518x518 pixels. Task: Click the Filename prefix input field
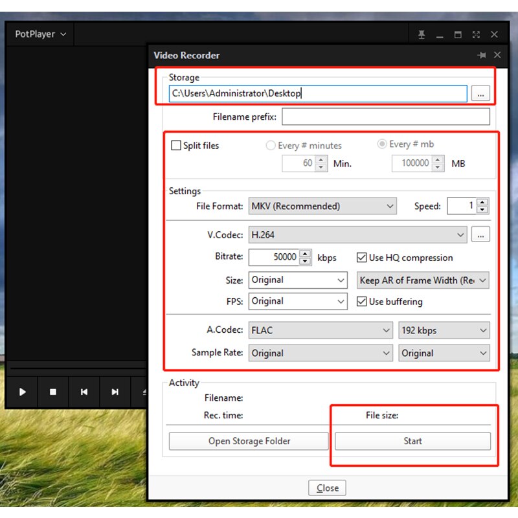(385, 117)
